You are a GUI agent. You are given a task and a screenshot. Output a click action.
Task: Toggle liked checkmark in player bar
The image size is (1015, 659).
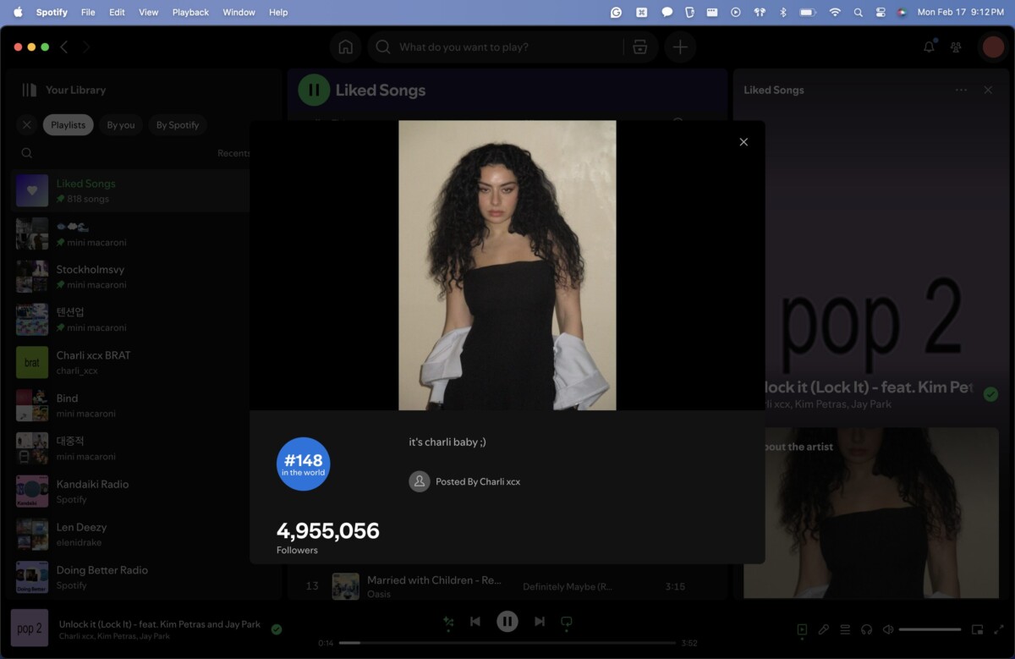pyautogui.click(x=277, y=629)
